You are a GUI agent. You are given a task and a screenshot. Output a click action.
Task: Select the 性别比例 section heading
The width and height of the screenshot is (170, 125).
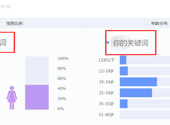14,23
